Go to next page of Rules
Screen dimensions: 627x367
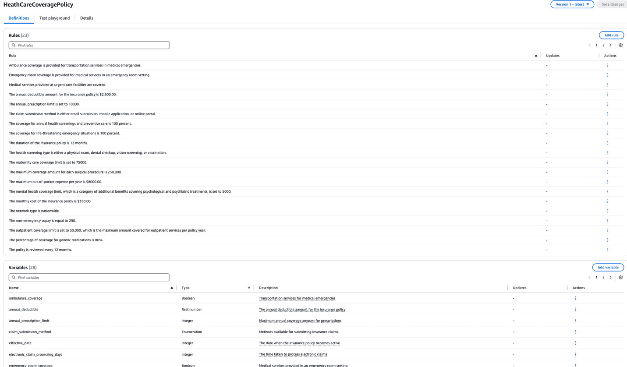pos(611,45)
